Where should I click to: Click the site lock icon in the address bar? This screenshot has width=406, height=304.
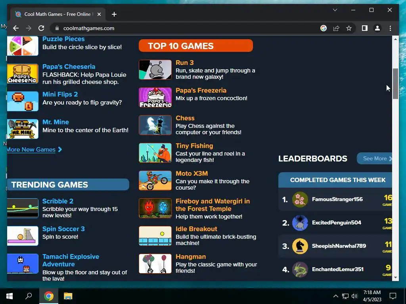(x=57, y=28)
